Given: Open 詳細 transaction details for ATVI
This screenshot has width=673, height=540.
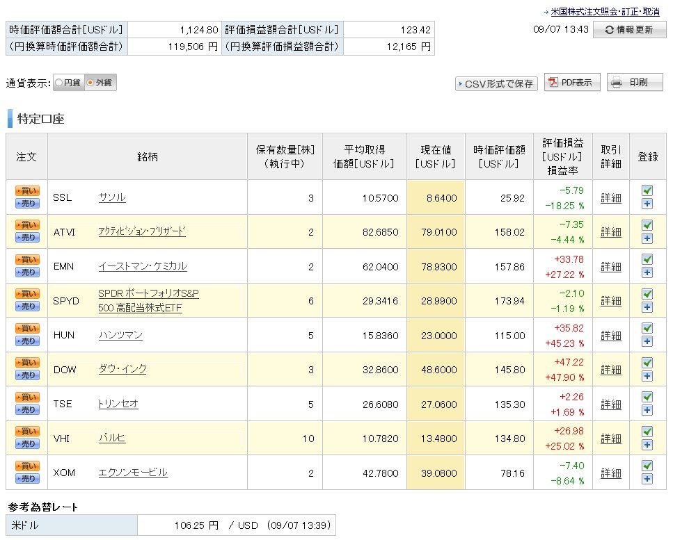Looking at the screenshot, I should [x=610, y=232].
